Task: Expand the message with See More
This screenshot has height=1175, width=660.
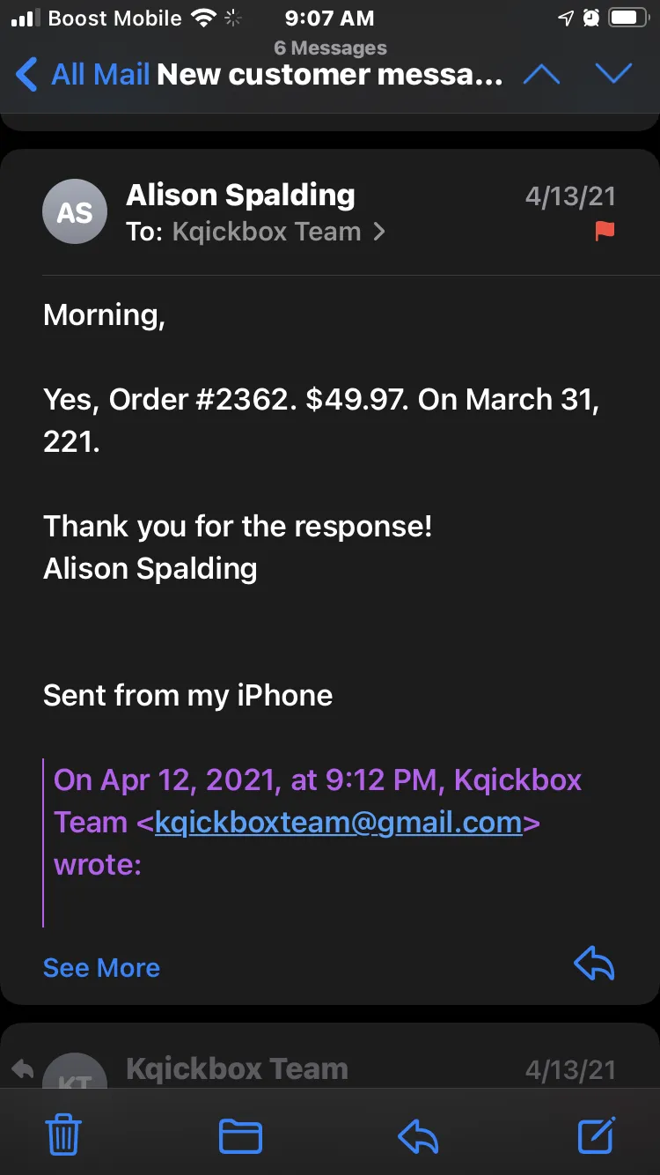Action: pos(101,967)
